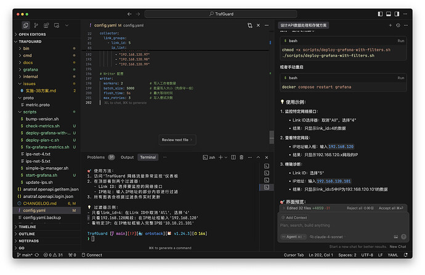Select the fourth highlighted terminal instance
425x275 pixels.
pos(267,187)
